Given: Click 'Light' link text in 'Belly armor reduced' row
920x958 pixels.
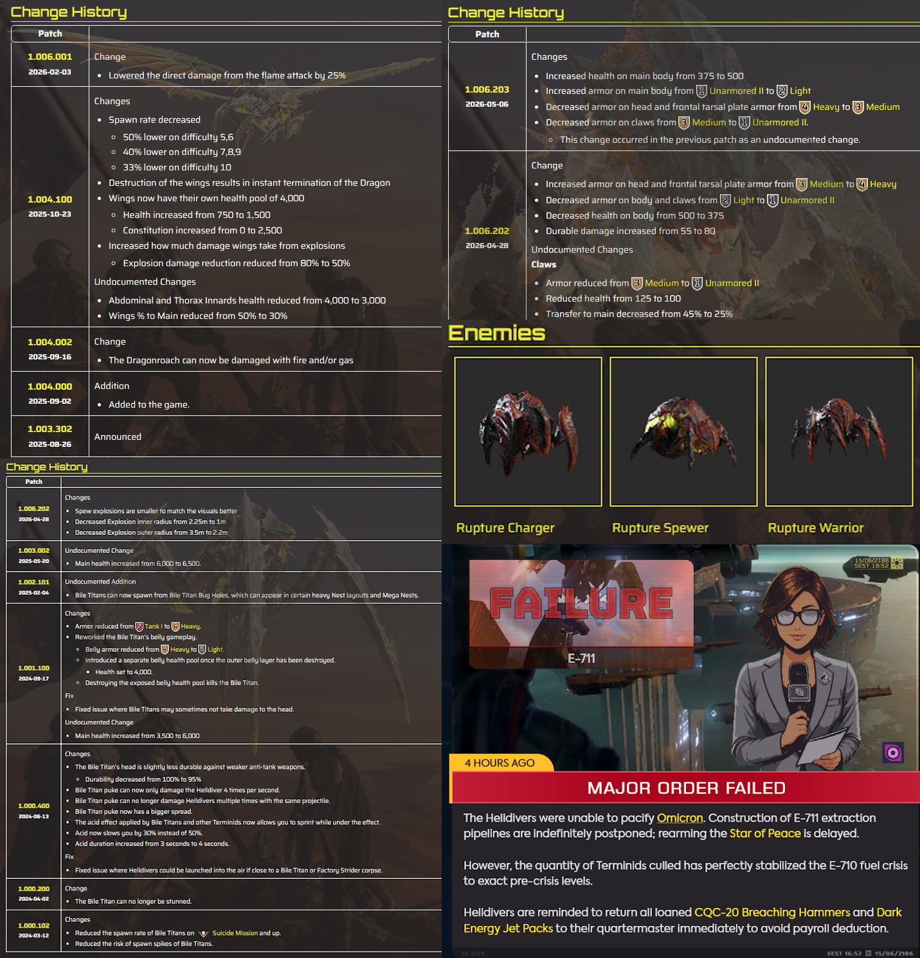Looking at the screenshot, I should coord(215,649).
